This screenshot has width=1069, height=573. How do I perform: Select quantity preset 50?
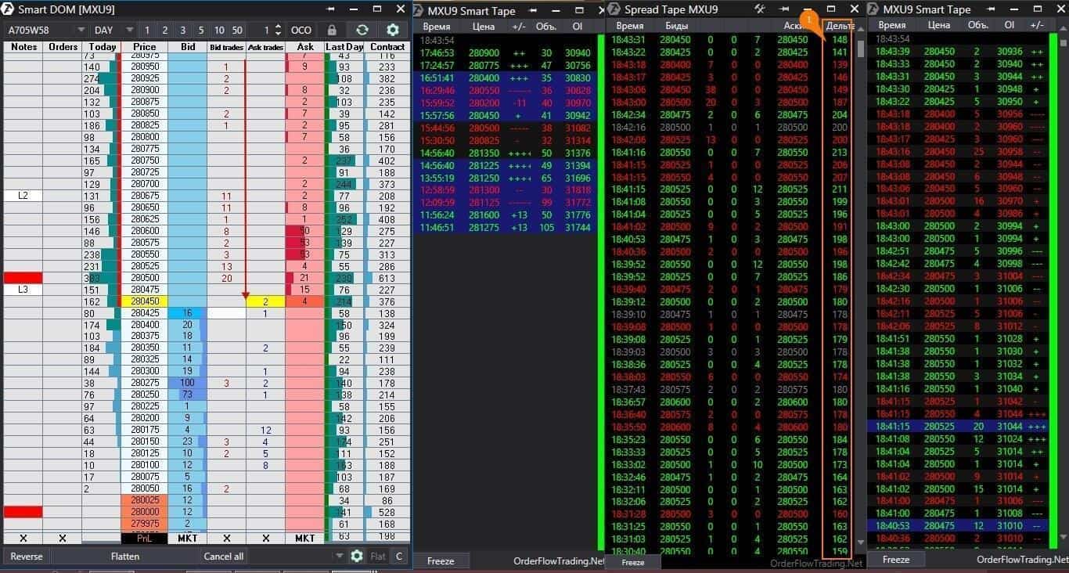(x=237, y=30)
